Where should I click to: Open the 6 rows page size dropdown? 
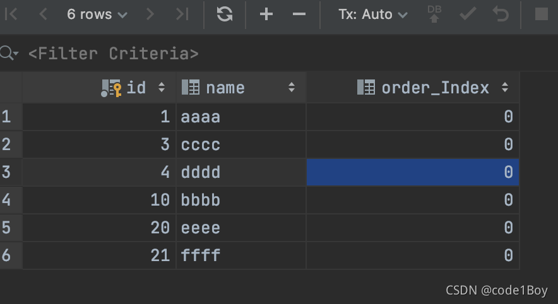point(97,15)
